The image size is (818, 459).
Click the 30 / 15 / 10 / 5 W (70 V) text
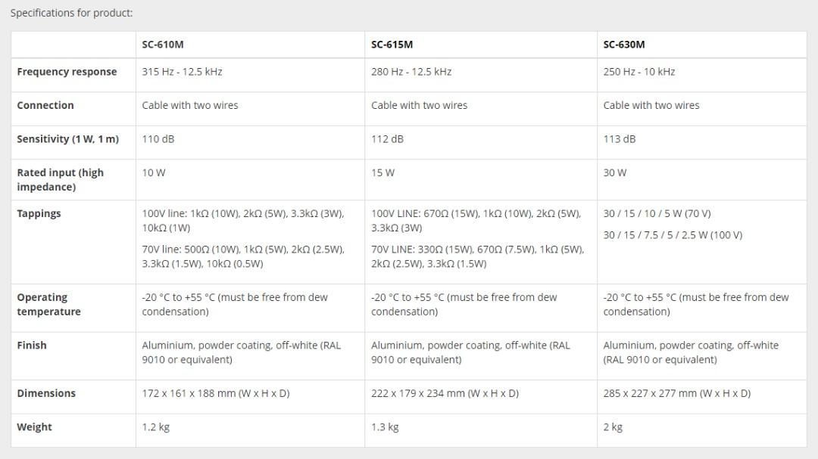click(x=657, y=213)
